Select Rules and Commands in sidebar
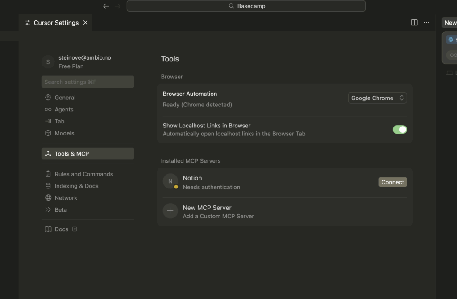457x299 pixels. [83, 174]
